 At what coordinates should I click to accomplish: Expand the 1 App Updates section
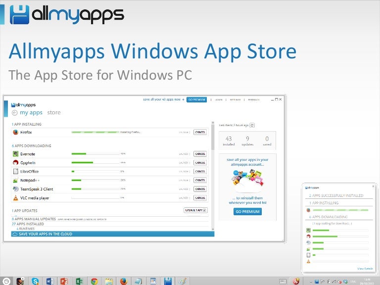click(x=26, y=210)
